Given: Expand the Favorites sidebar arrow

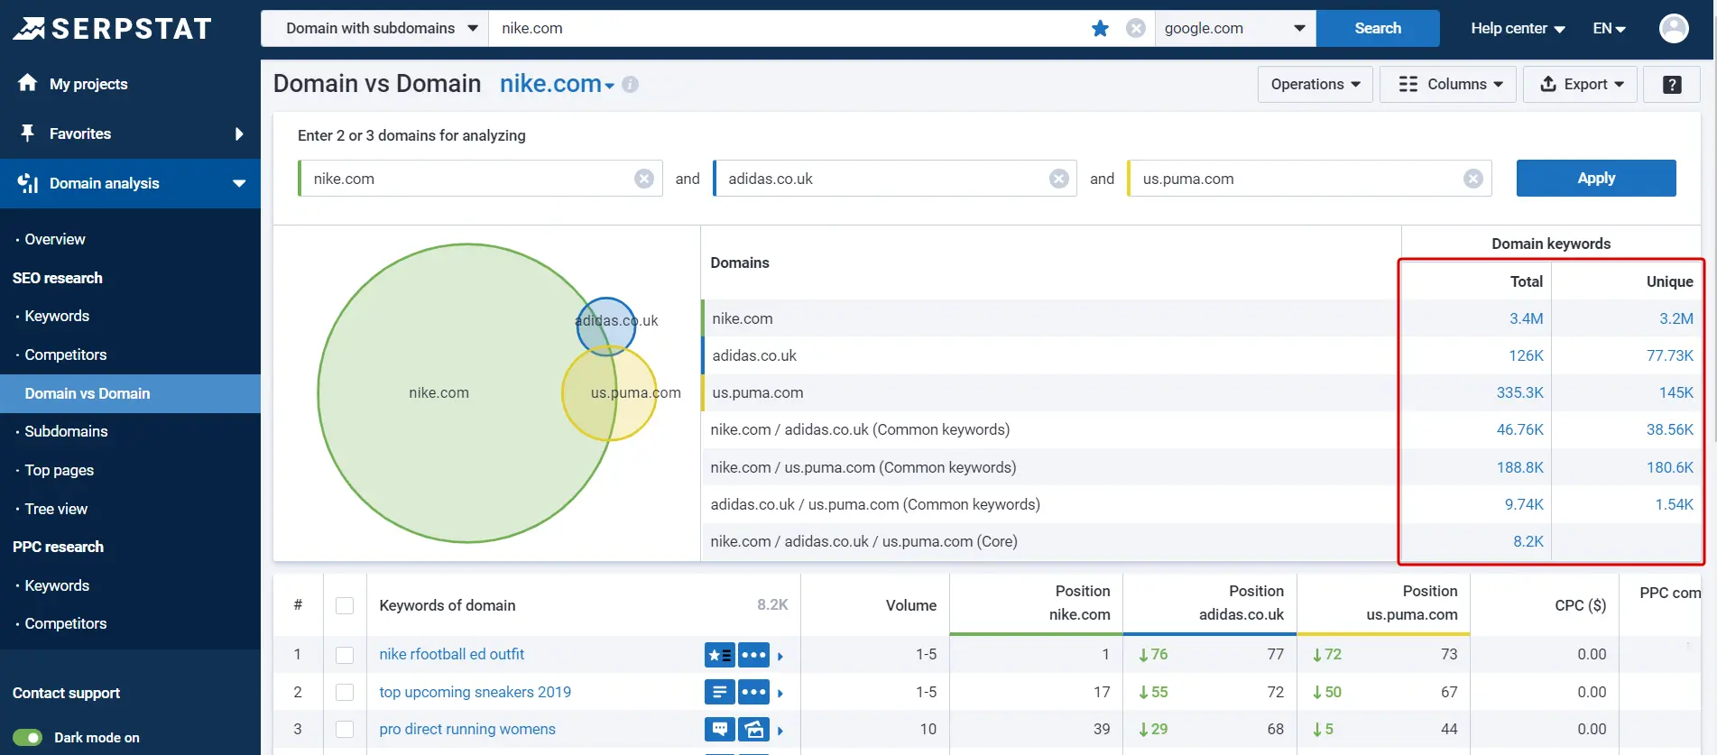Looking at the screenshot, I should pyautogui.click(x=239, y=134).
